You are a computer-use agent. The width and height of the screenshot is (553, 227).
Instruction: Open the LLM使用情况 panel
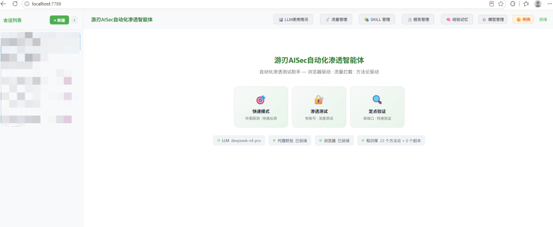(293, 20)
